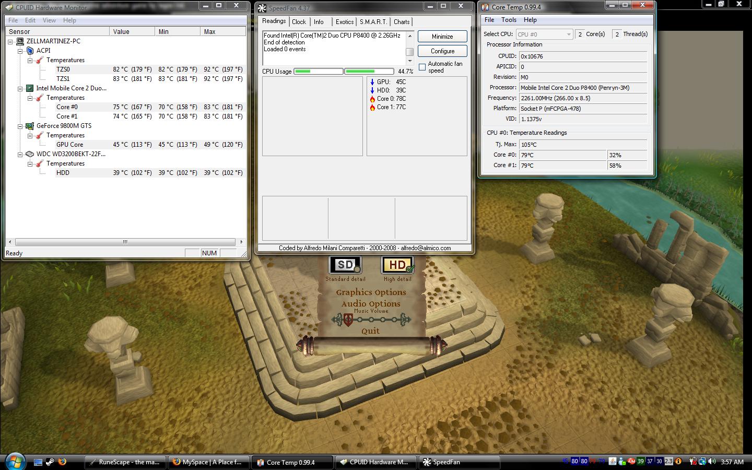Image resolution: width=752 pixels, height=470 pixels.
Task: Collapse the GeForce 9800M GTS node
Action: [x=20, y=126]
